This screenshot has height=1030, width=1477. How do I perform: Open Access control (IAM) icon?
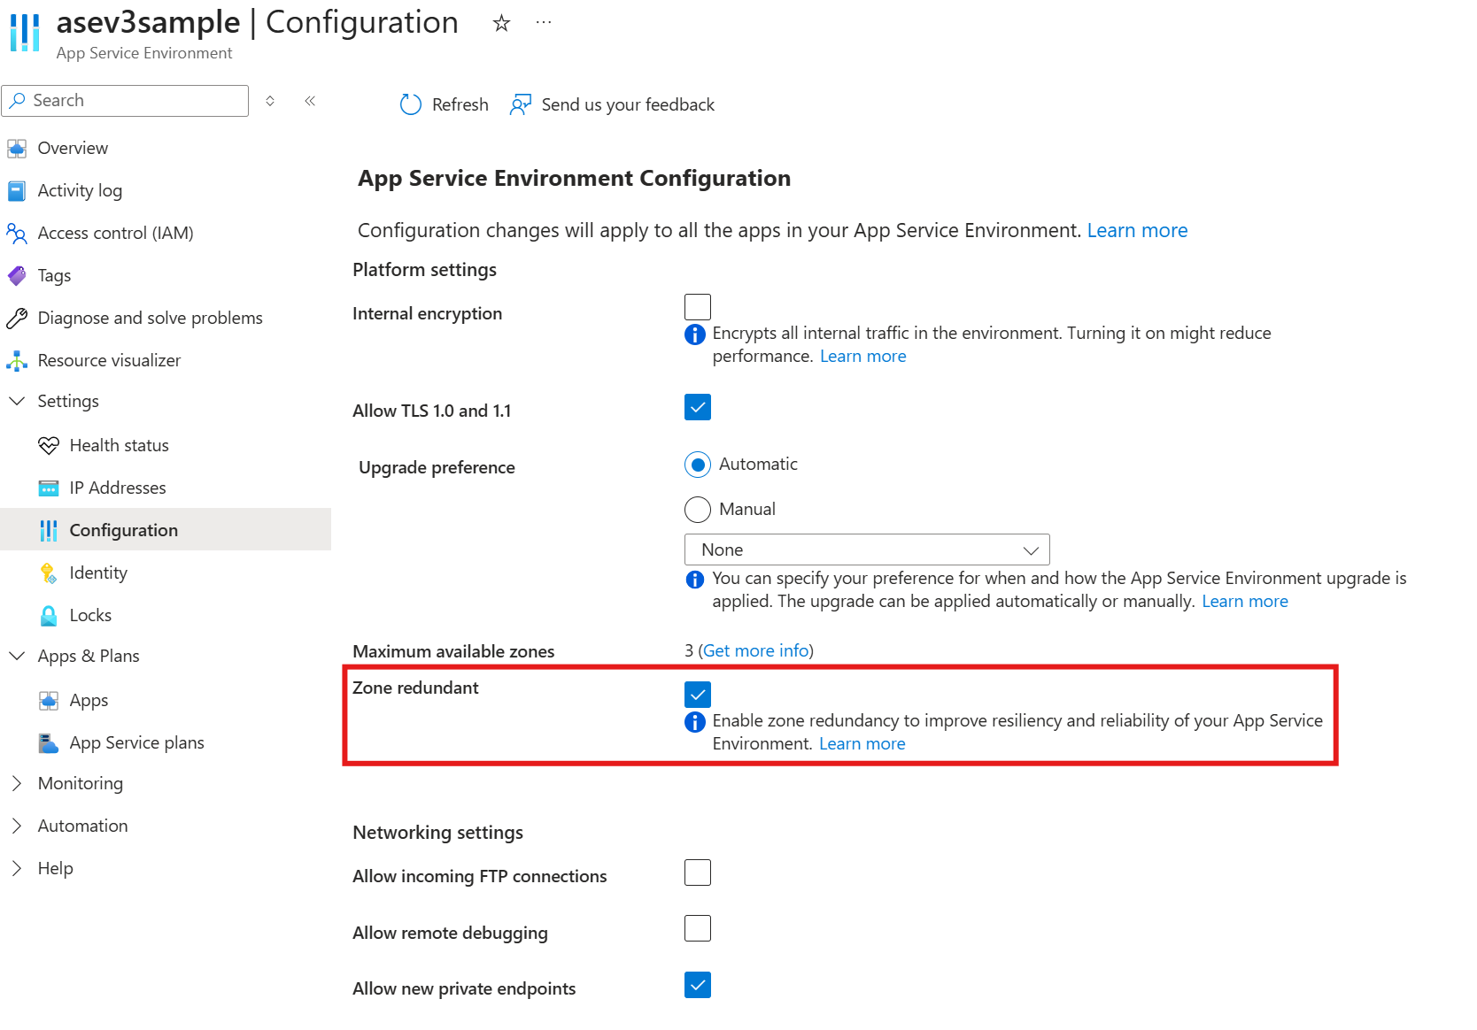[x=16, y=233]
